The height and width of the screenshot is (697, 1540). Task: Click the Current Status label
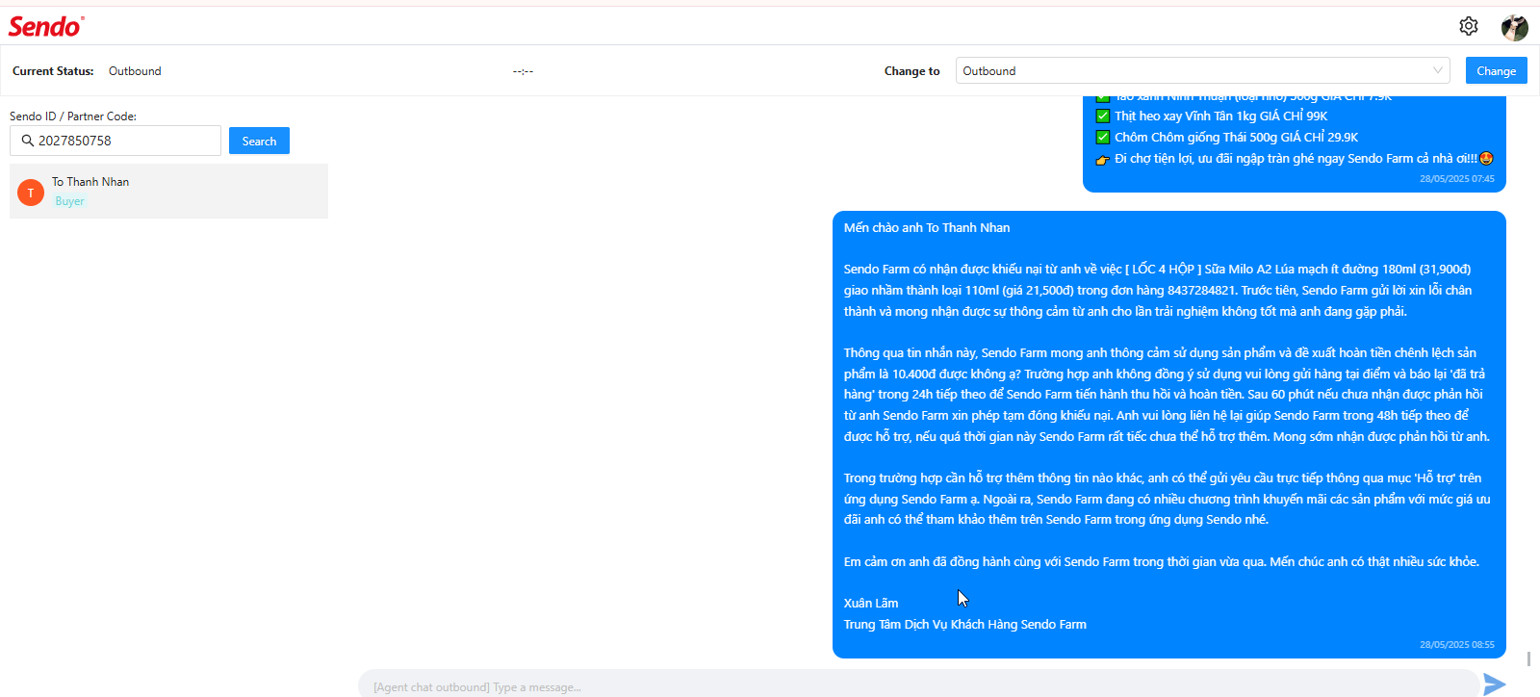tap(53, 71)
